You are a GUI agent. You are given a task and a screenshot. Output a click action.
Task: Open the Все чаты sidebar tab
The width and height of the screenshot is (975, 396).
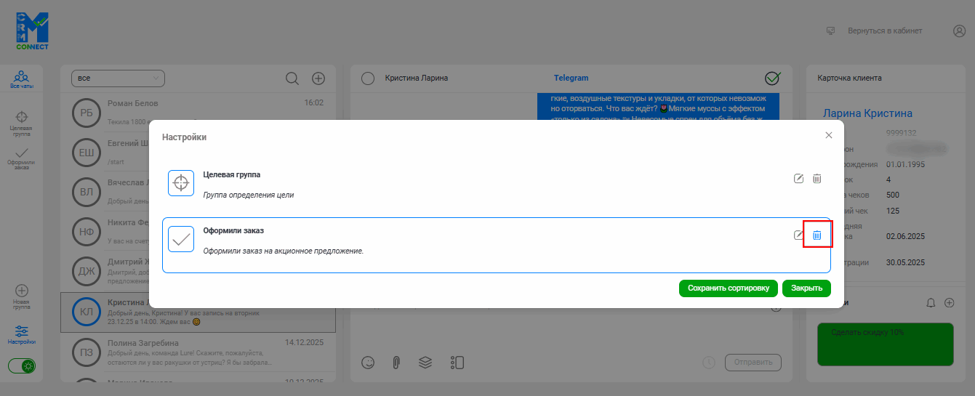[22, 79]
